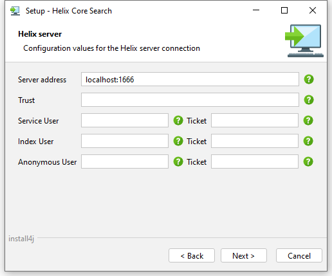Click the 'Helix server' heading
This screenshot has width=332, height=276.
pyautogui.click(x=40, y=34)
